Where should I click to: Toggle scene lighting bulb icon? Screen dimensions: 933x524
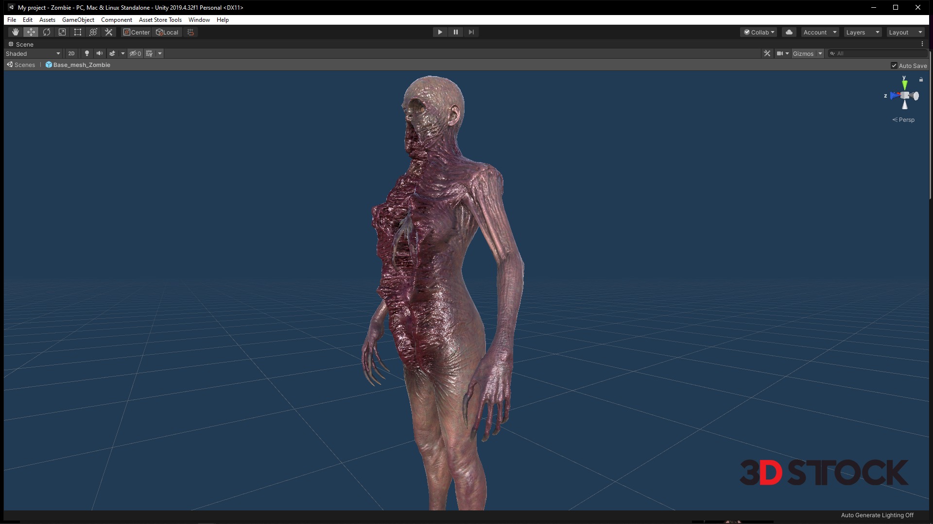tap(87, 53)
